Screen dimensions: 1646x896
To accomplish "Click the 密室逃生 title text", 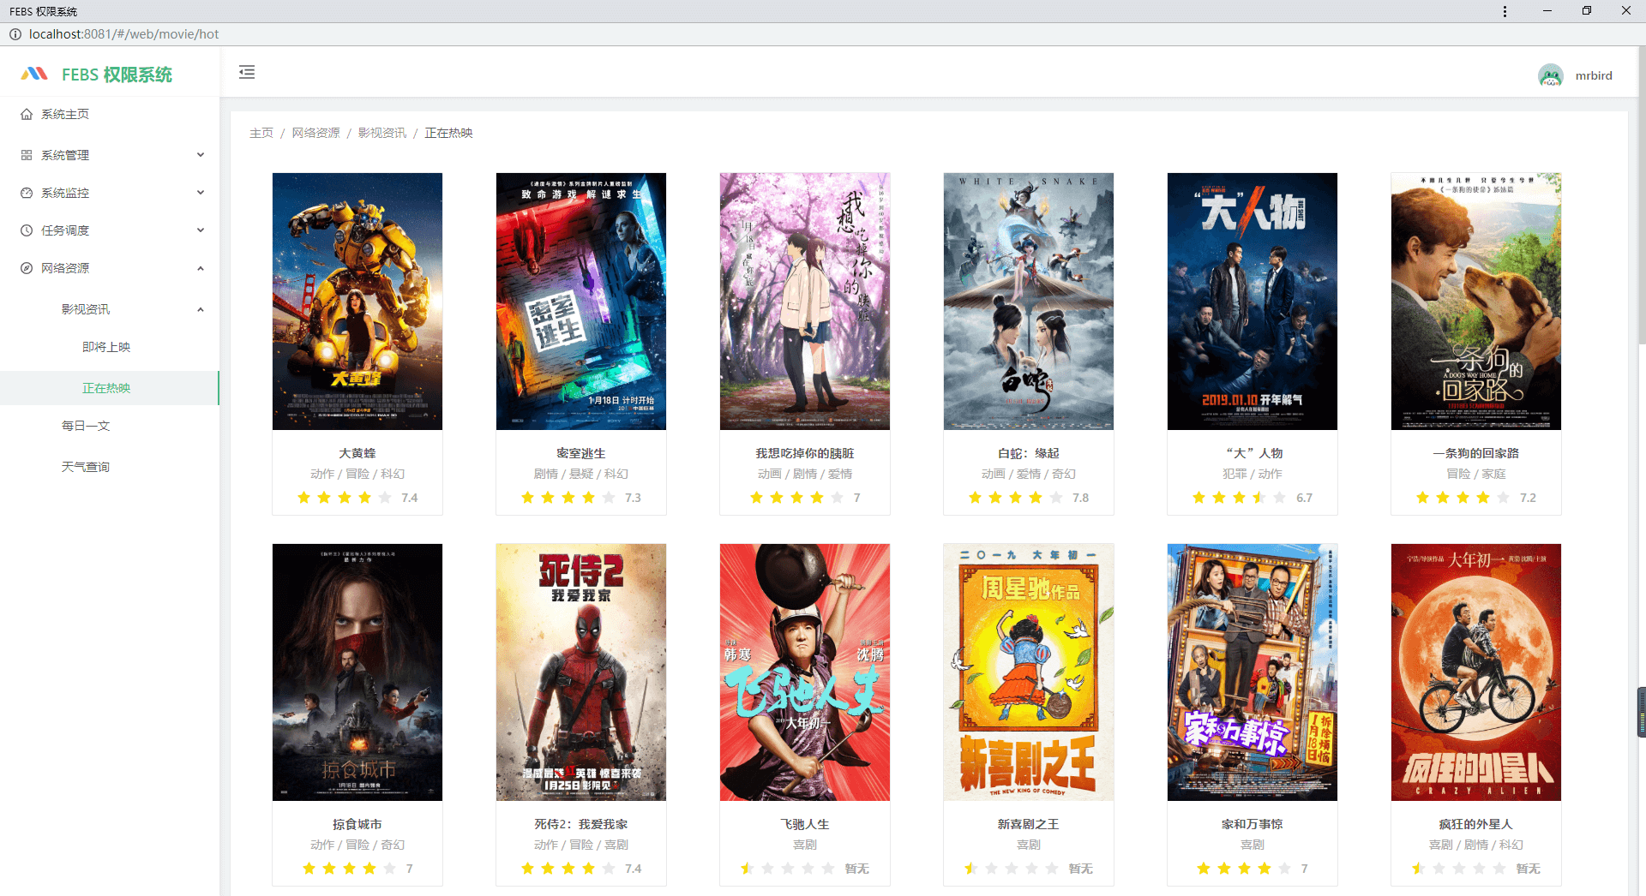I will pyautogui.click(x=581, y=453).
